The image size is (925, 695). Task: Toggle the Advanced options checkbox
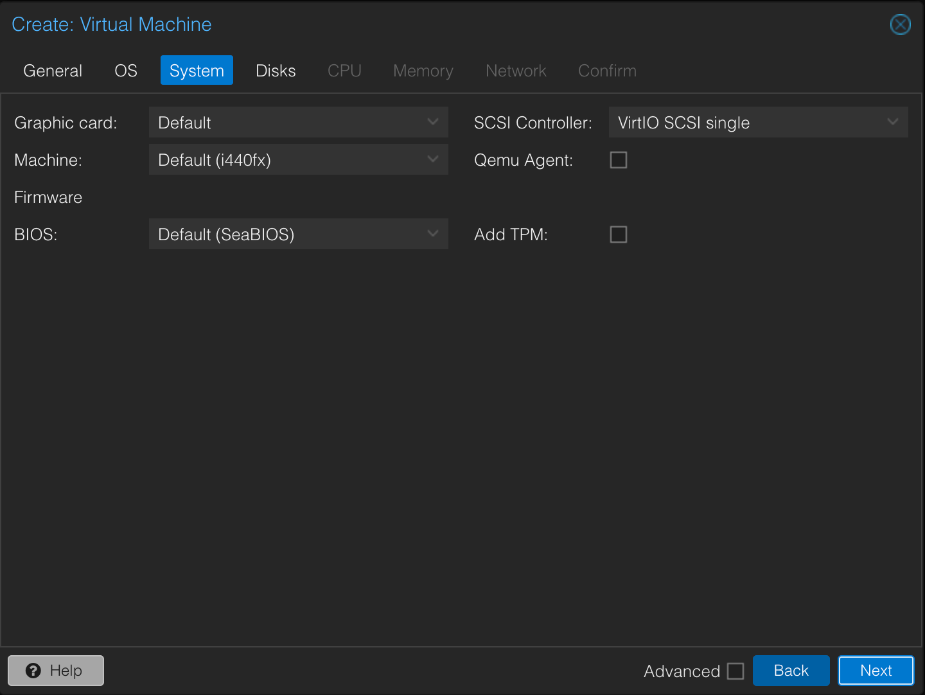pyautogui.click(x=736, y=671)
